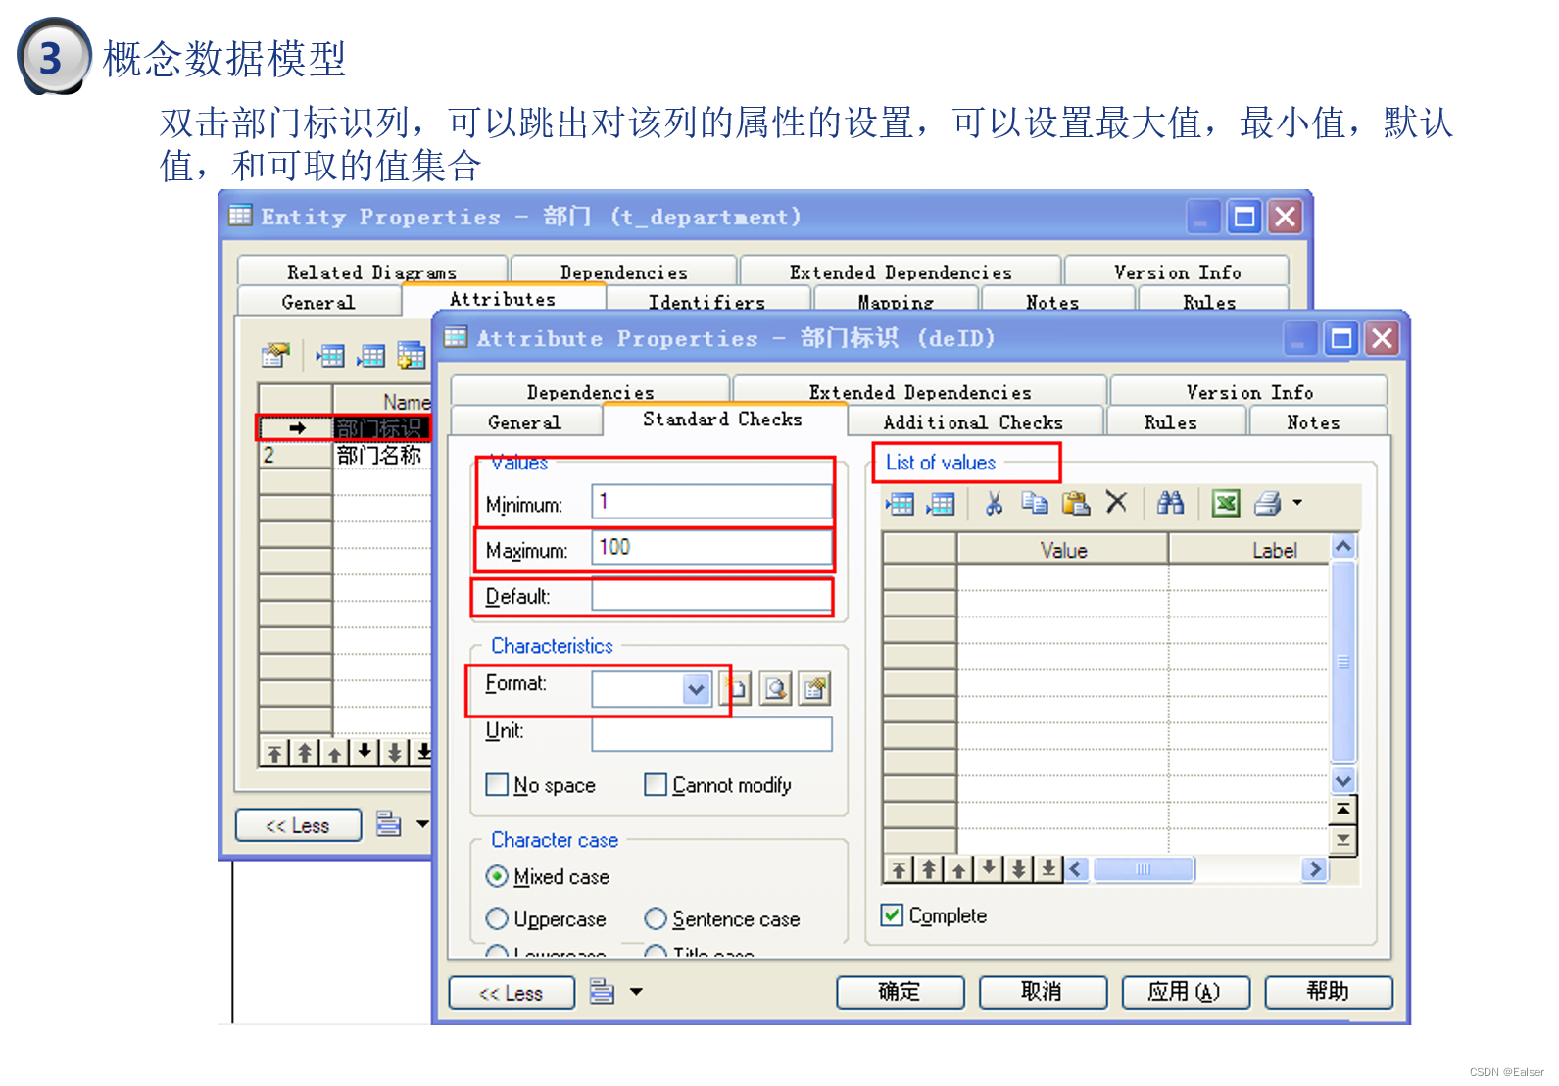
Task: Select the Mixed case radio button
Action: click(x=497, y=876)
